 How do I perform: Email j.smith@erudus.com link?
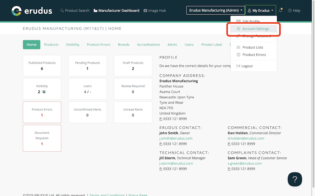[x=176, y=138]
